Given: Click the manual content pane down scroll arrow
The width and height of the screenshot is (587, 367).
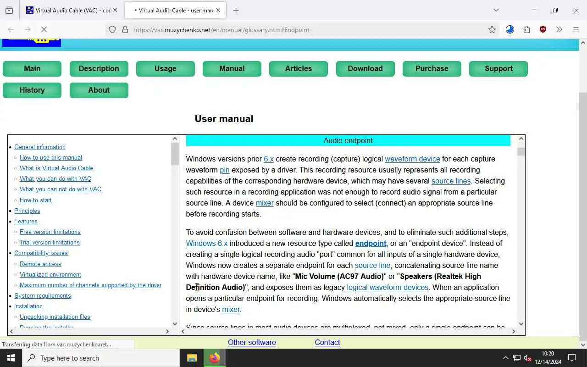Looking at the screenshot, I should [521, 324].
